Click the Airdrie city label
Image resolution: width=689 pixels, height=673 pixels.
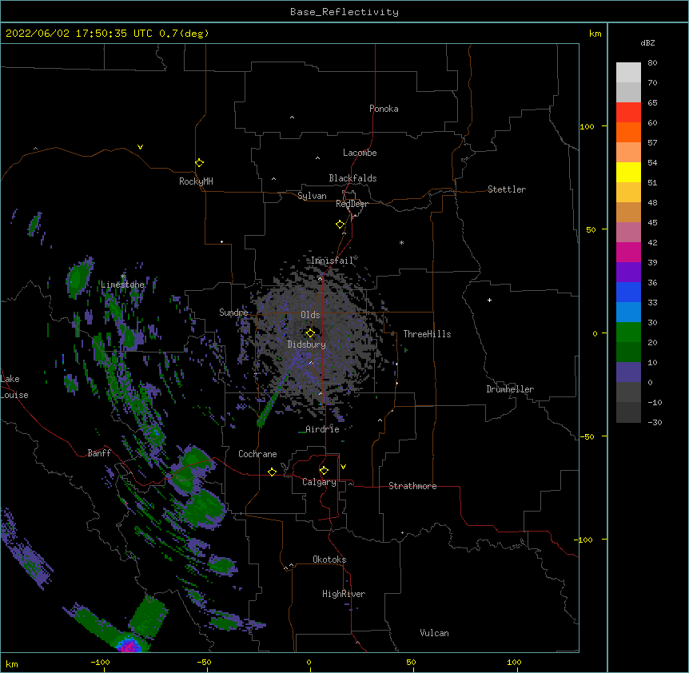click(323, 429)
